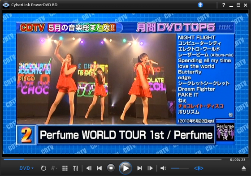251x176 pixels.
Task: Click the 'love the world' text
Action: click(196, 66)
